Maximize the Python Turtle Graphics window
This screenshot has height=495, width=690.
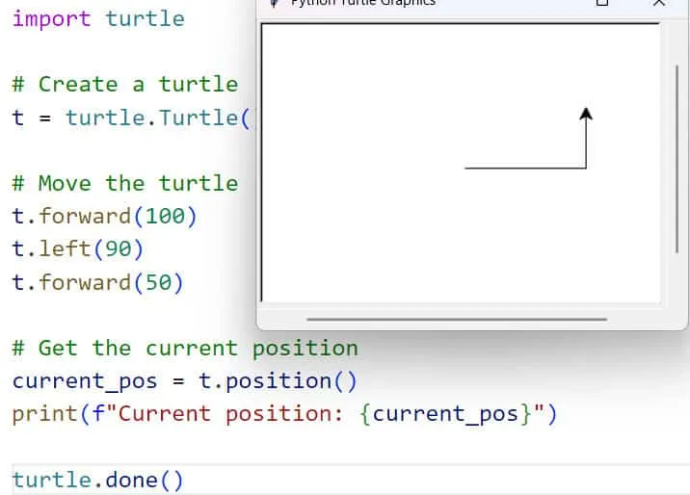[602, 3]
